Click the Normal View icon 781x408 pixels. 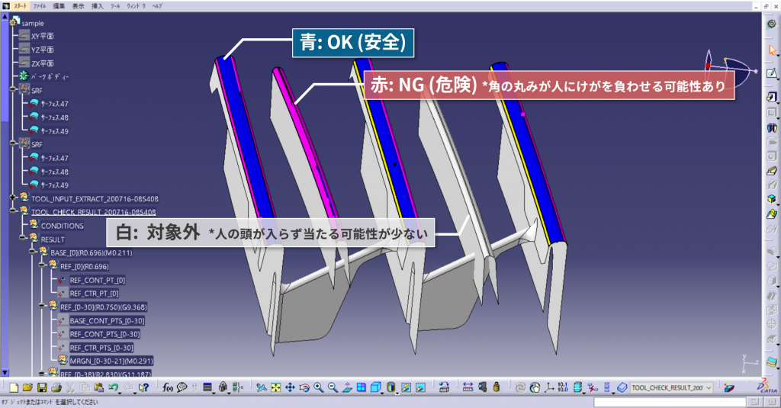(347, 387)
